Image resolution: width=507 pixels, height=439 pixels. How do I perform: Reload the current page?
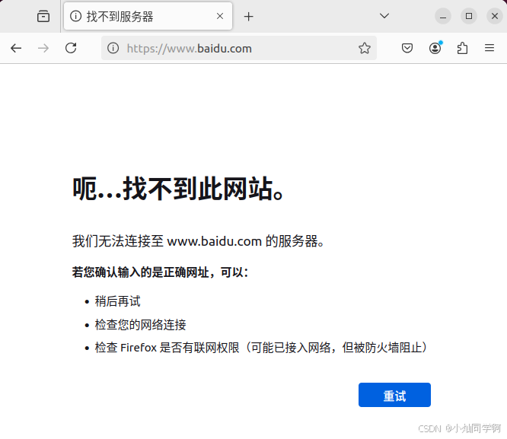[x=71, y=48]
